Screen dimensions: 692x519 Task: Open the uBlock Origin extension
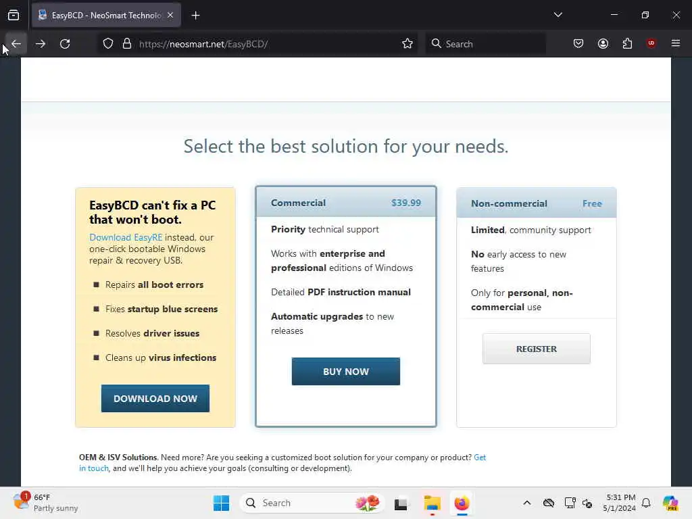coord(651,43)
